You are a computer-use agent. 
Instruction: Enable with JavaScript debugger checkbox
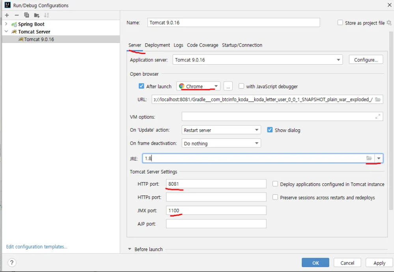pyautogui.click(x=241, y=86)
